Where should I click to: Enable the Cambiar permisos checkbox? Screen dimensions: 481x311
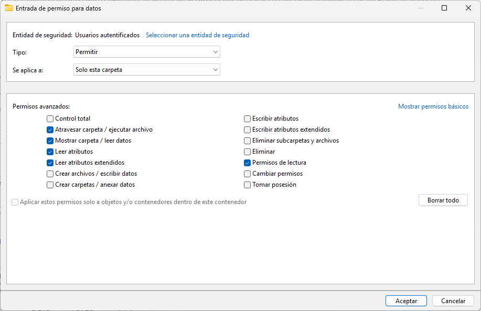[x=247, y=174]
